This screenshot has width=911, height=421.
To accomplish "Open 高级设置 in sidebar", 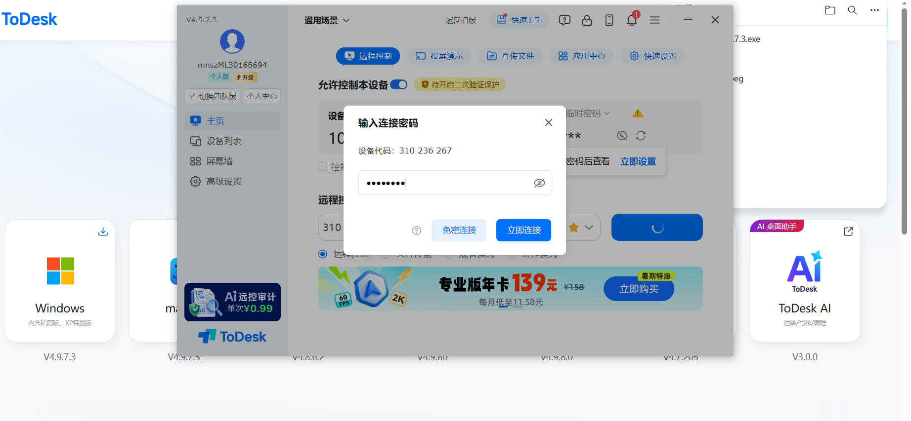I will [x=232, y=182].
